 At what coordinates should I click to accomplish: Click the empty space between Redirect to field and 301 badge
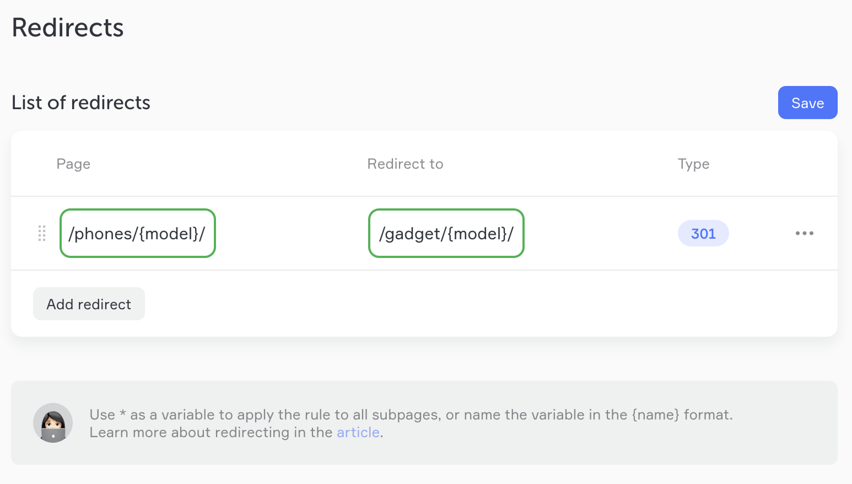pos(601,233)
